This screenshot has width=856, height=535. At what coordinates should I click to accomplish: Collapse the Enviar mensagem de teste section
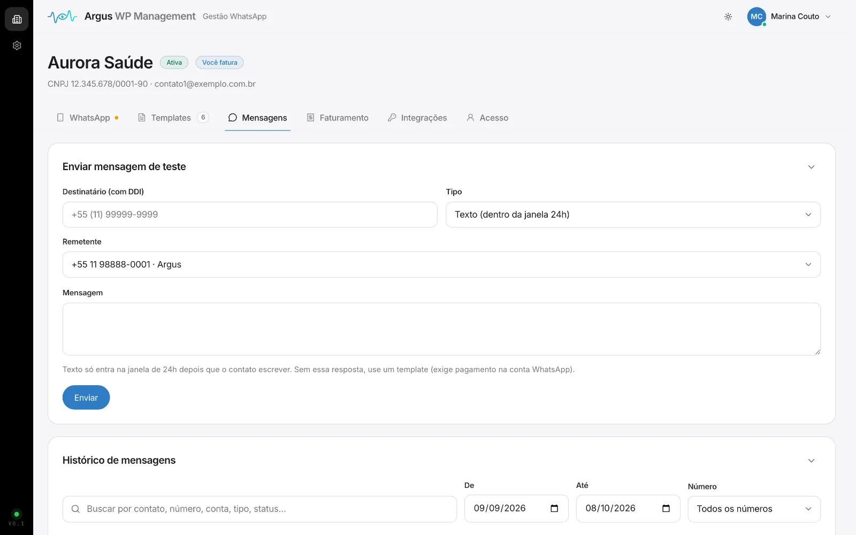[x=811, y=167]
